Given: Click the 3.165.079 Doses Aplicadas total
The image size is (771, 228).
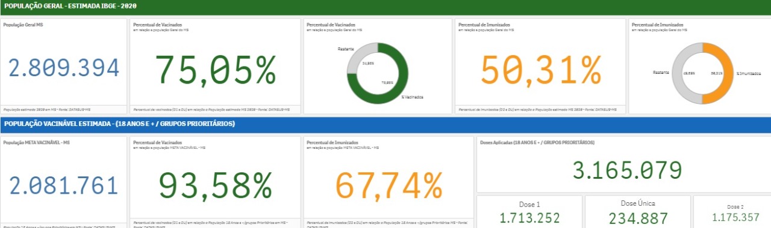Looking at the screenshot, I should (627, 170).
